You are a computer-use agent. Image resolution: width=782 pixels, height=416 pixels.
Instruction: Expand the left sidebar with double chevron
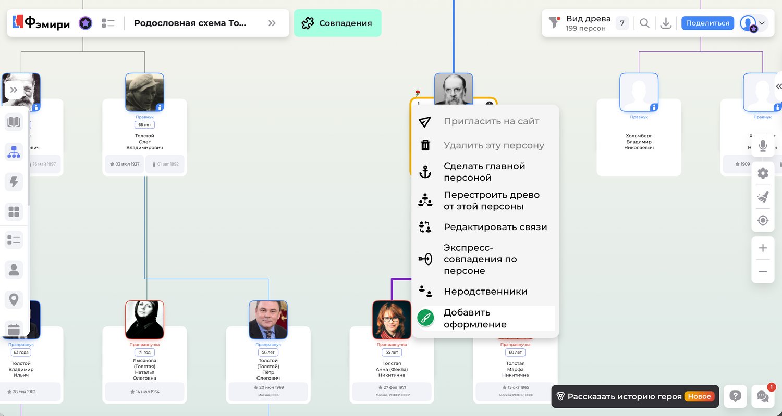click(x=14, y=90)
